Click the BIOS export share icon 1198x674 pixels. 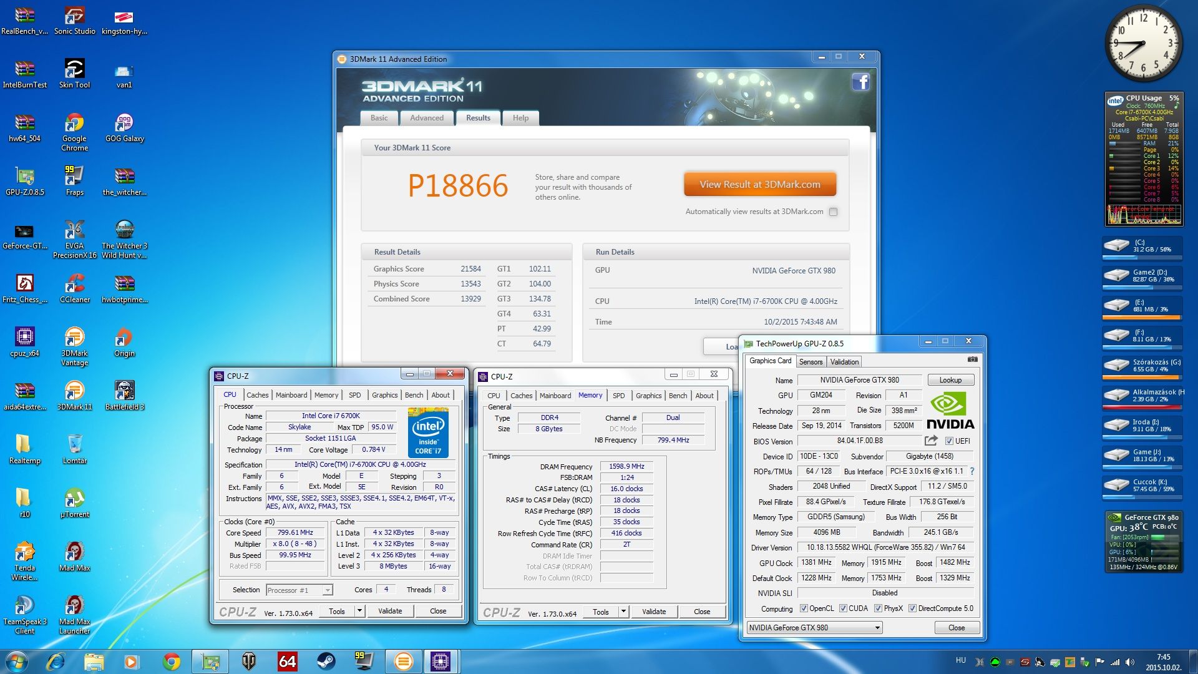coord(931,441)
